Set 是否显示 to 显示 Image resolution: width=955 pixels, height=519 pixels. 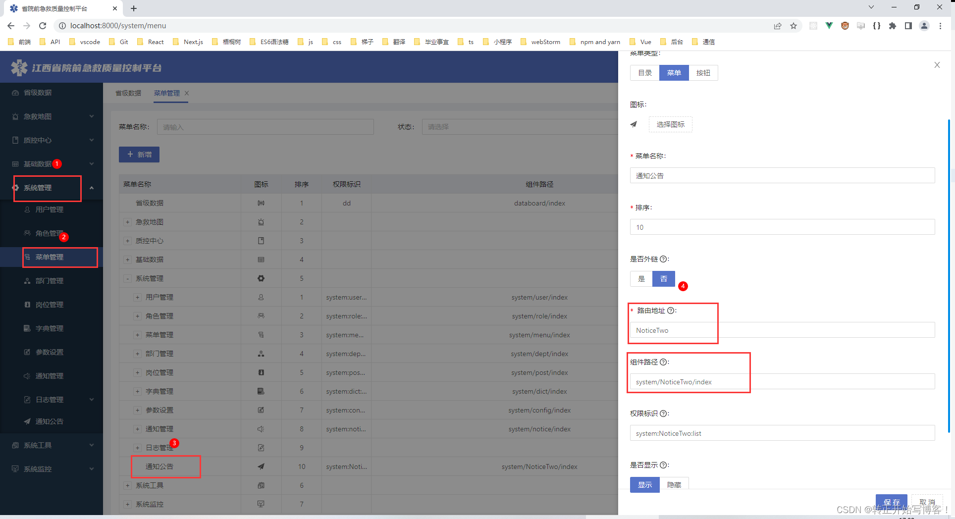(x=645, y=485)
